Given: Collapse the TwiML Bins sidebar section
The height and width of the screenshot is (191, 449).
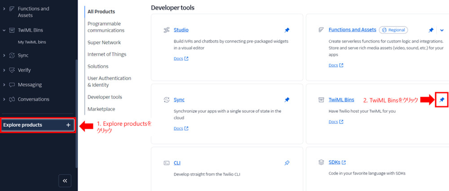Looking at the screenshot, I should pos(4,31).
